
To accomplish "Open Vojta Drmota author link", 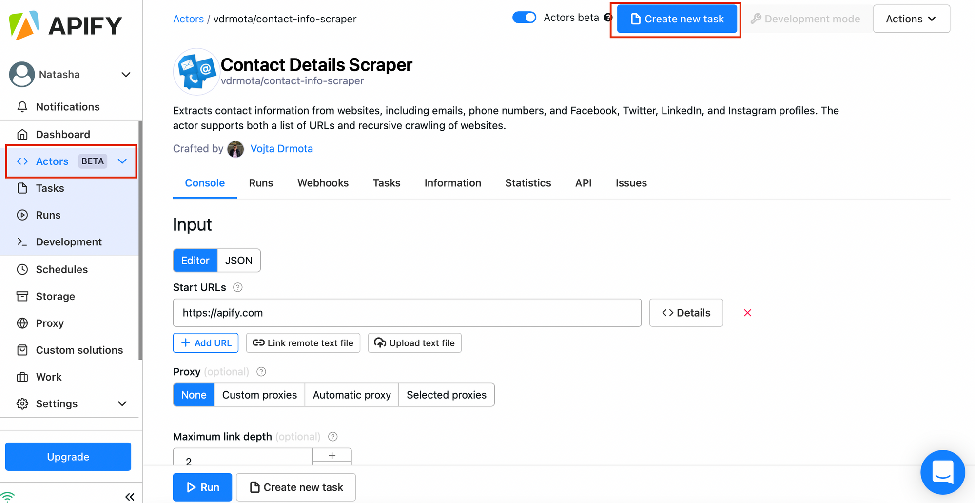I will point(281,149).
